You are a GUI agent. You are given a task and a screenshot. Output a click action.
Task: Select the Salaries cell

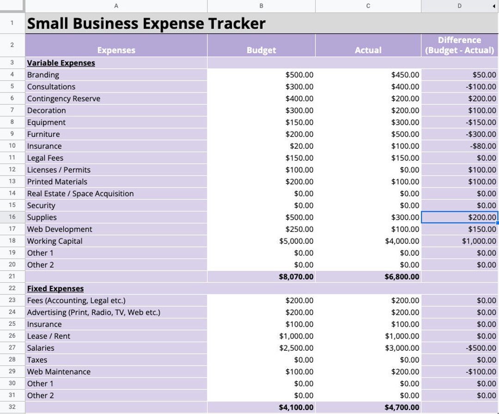(116, 348)
